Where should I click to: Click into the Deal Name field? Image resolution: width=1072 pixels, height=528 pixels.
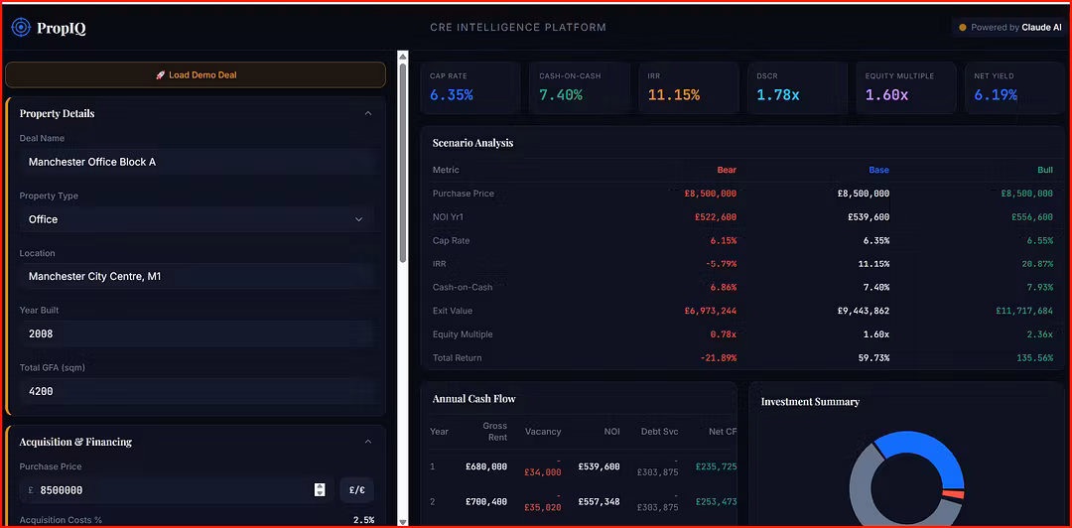point(196,162)
